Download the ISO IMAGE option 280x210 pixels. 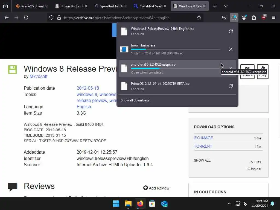(203, 138)
